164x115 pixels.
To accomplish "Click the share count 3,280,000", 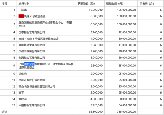I will (97, 45).
